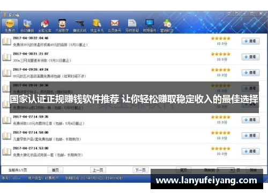Screen dimensions: 268x194
Task: Select the timestamp 2017-04-27 14:59:35
Action: 31,117
